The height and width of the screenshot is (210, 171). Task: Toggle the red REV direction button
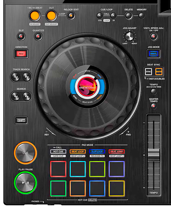[21, 54]
